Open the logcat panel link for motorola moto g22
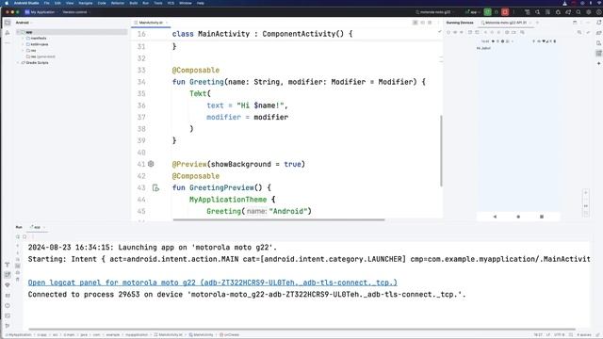The height and width of the screenshot is (339, 603). point(212,282)
